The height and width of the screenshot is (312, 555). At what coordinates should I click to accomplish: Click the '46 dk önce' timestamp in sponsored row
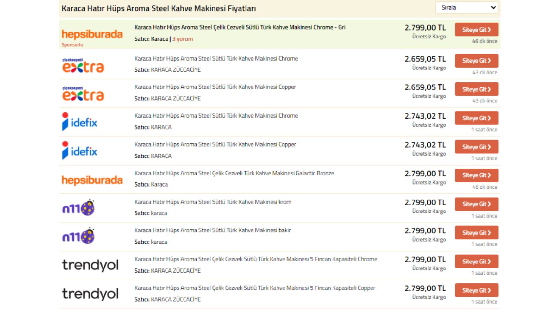485,41
